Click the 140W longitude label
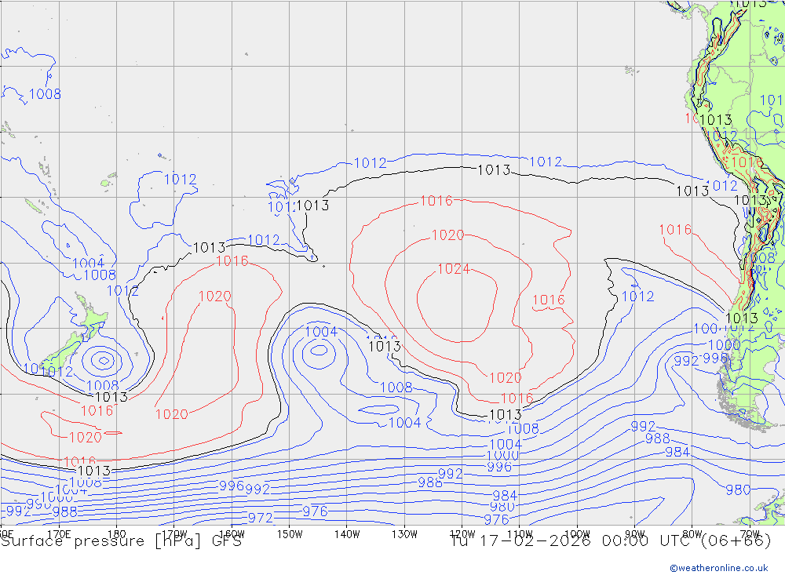This screenshot has width=785, height=575. point(348,534)
